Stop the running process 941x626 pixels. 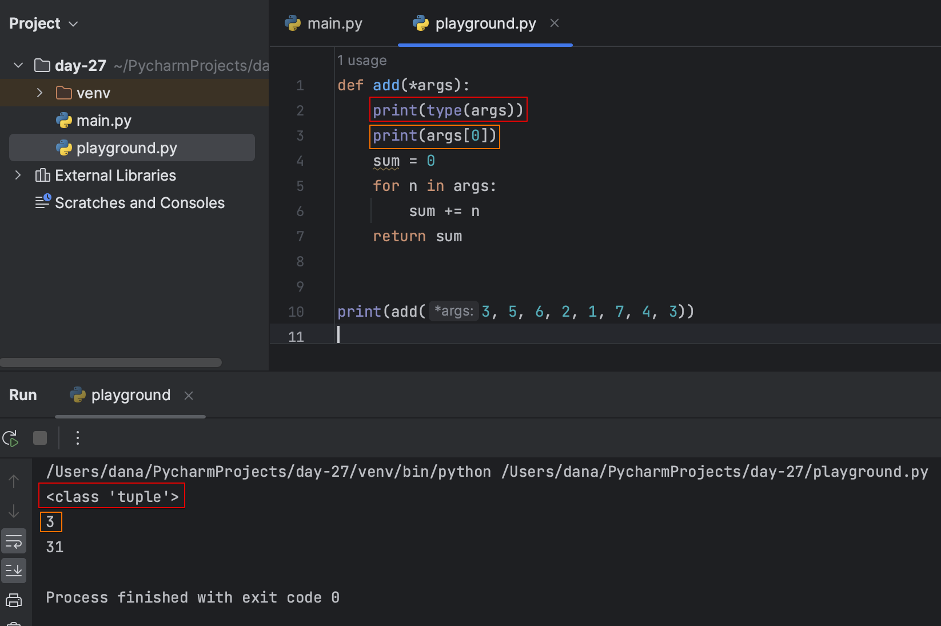40,438
